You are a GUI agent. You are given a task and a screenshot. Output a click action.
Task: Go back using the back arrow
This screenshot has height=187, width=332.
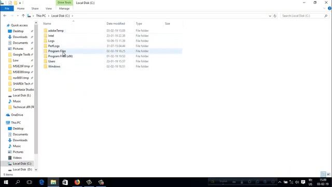click(x=5, y=16)
